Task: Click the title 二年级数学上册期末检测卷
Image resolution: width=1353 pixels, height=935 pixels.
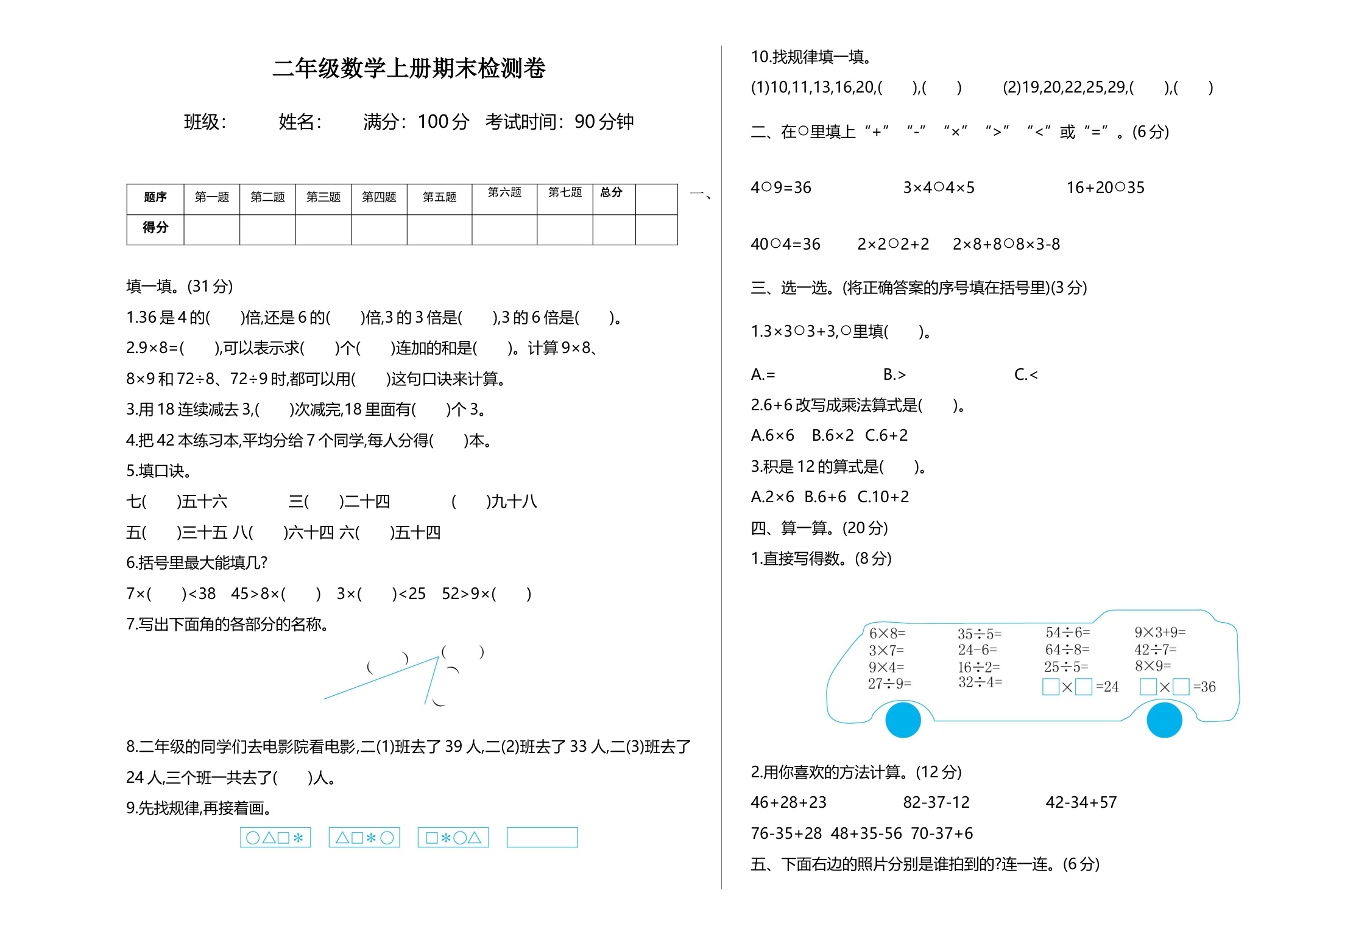Action: pyautogui.click(x=409, y=68)
